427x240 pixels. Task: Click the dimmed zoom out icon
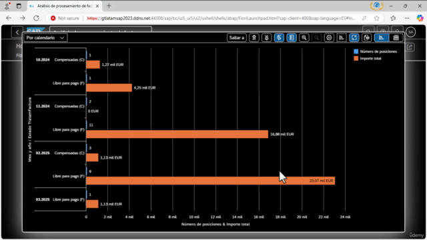pyautogui.click(x=316, y=38)
